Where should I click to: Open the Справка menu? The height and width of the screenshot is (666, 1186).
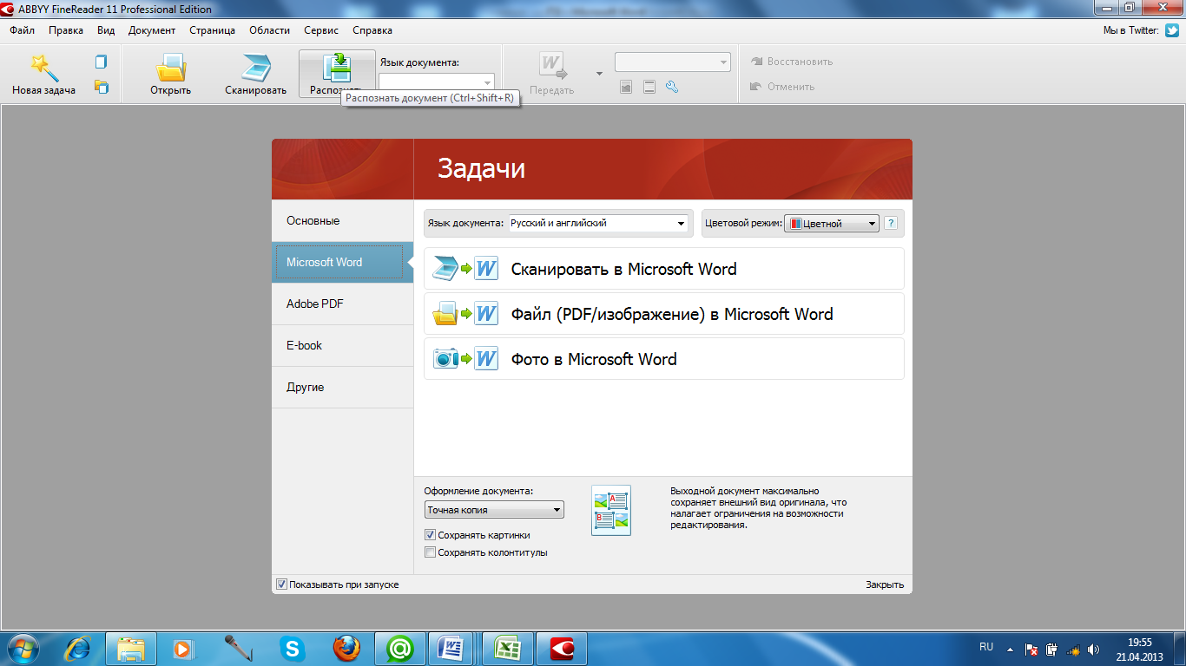point(372,30)
